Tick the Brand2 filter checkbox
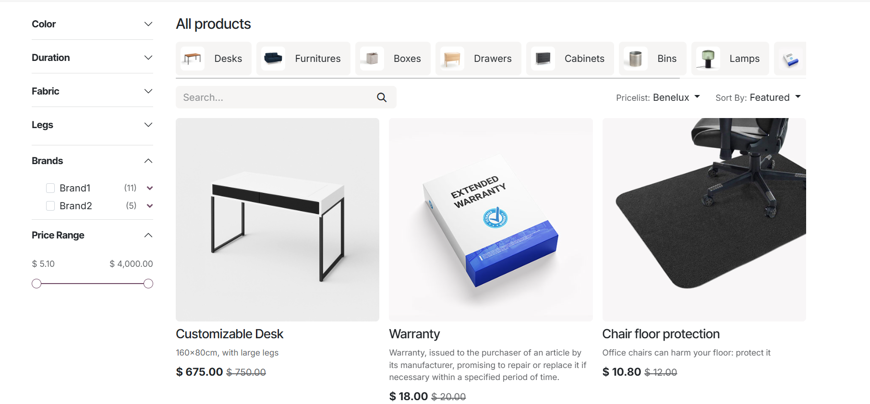The height and width of the screenshot is (404, 870). (50, 206)
